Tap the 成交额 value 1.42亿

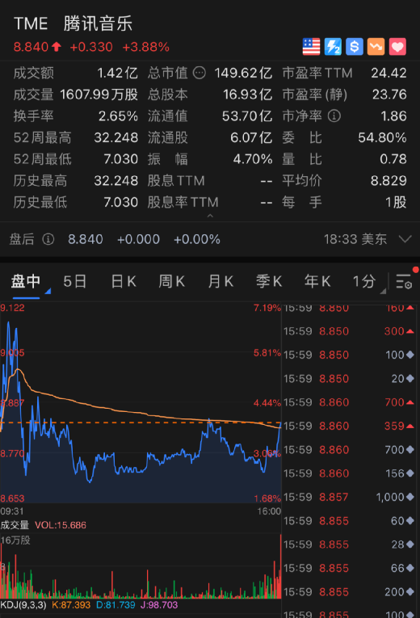point(117,73)
